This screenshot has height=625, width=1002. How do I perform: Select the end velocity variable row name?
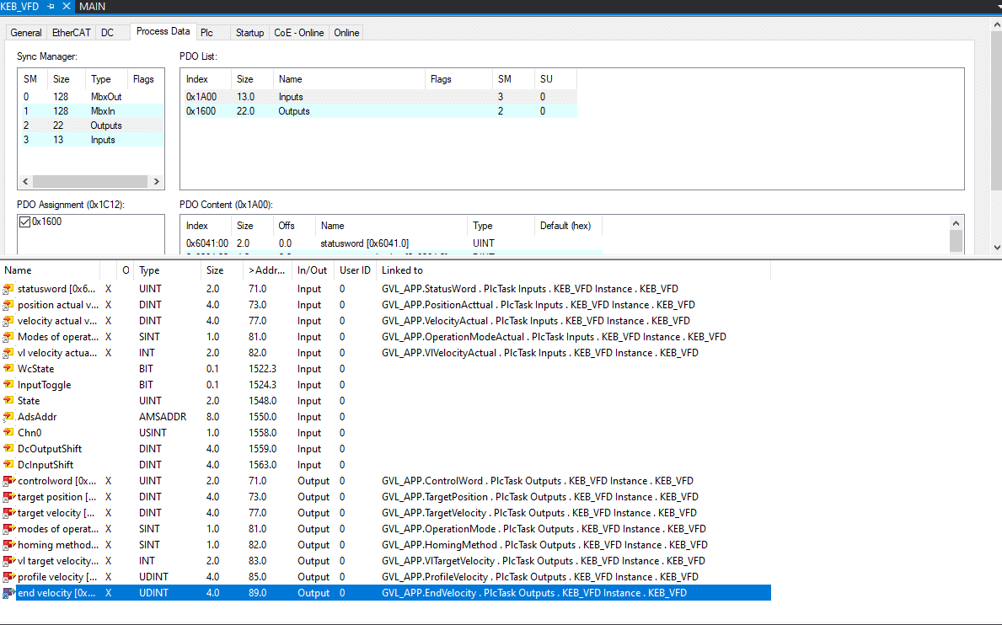56,593
